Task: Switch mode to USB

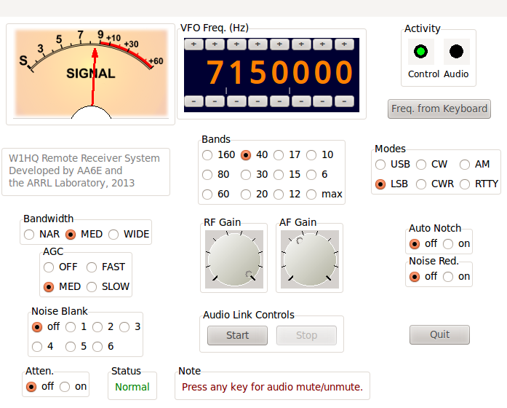Action: pos(380,165)
